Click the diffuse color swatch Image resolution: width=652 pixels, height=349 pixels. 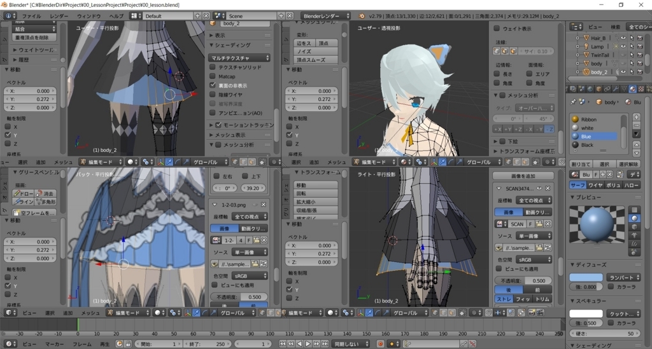[586, 277]
